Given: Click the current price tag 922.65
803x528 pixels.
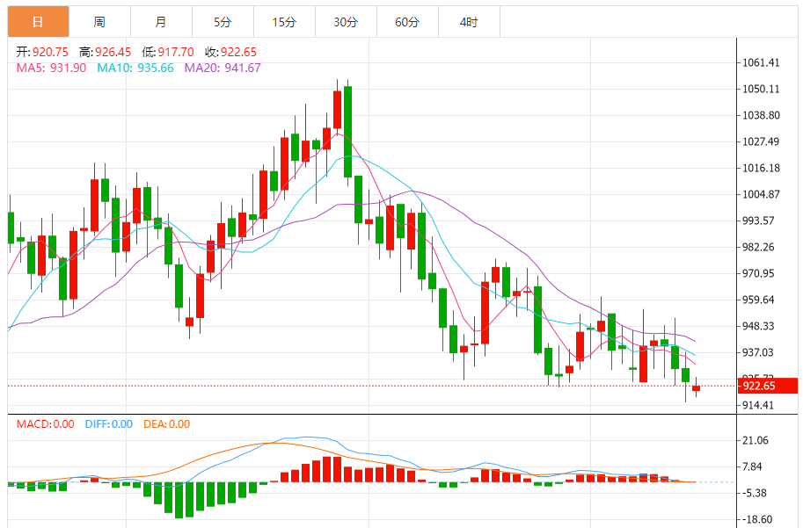Looking at the screenshot, I should click(x=767, y=386).
